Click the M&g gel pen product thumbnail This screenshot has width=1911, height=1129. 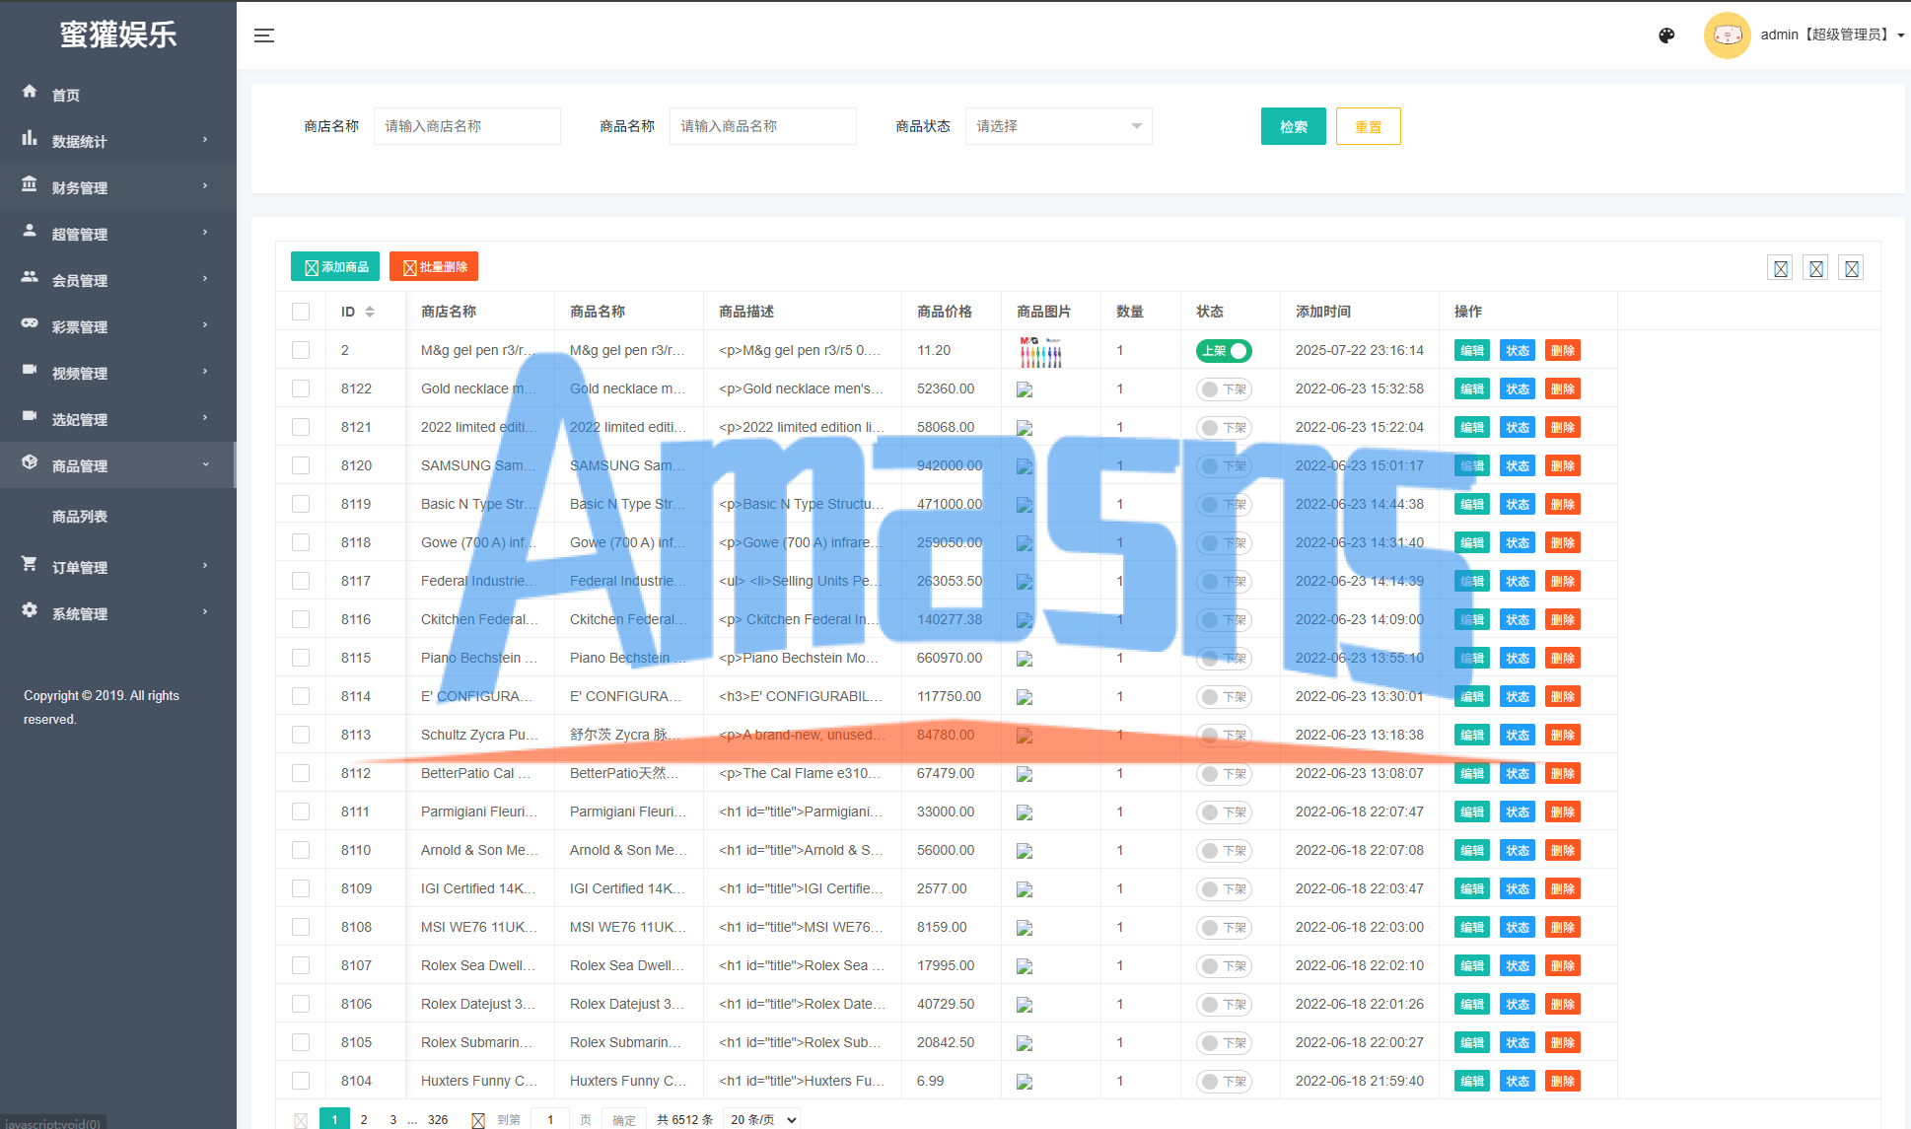pyautogui.click(x=1040, y=351)
